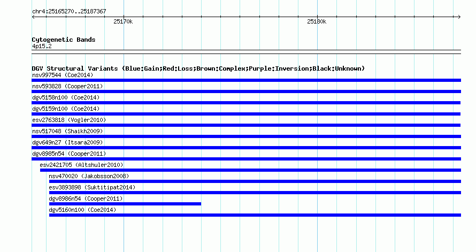Open dgv649n27 (Itsara2009) label

tap(67, 142)
